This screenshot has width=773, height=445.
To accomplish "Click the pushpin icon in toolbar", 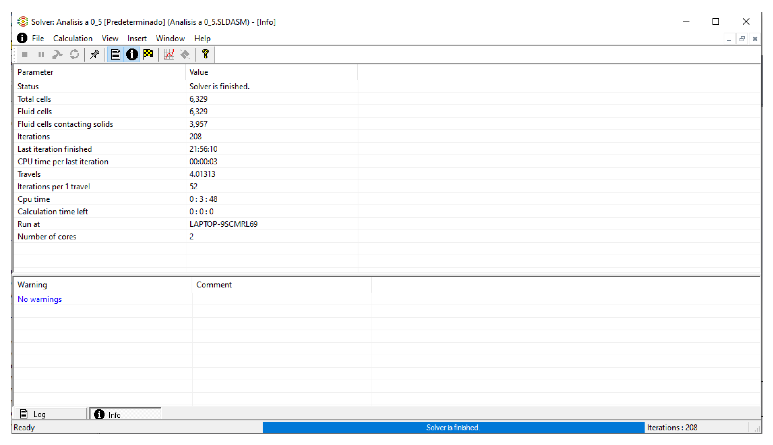I will click(95, 54).
